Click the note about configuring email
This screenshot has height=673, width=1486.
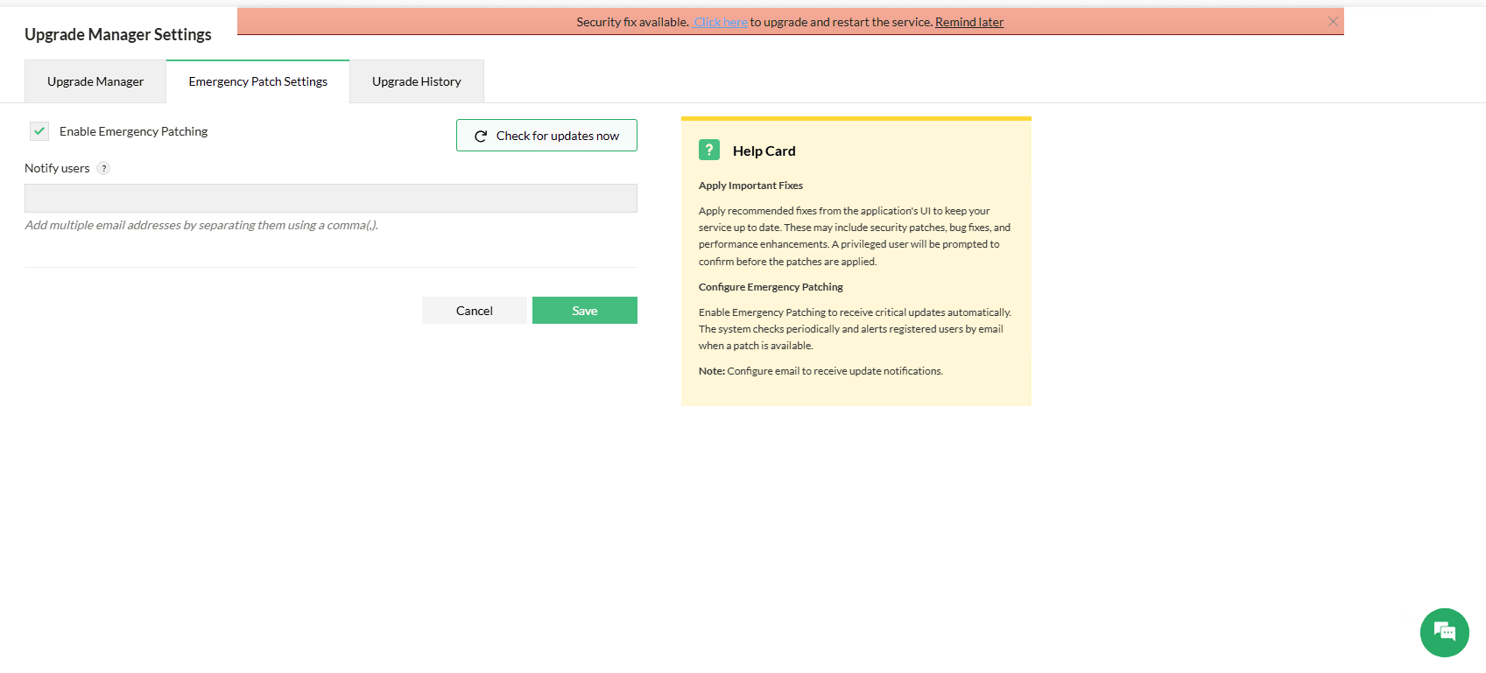point(820,371)
